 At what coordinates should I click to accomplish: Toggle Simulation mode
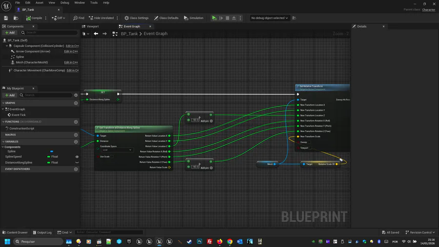[x=194, y=18]
